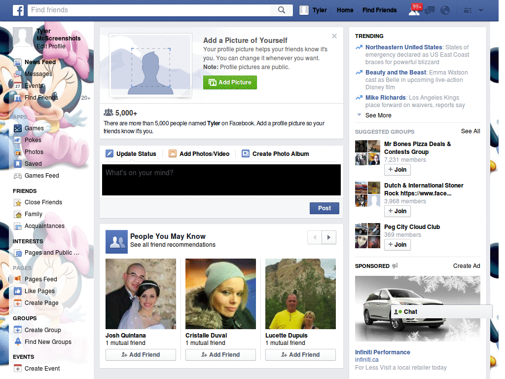Click the globe notifications icon
505x379 pixels.
(x=445, y=10)
